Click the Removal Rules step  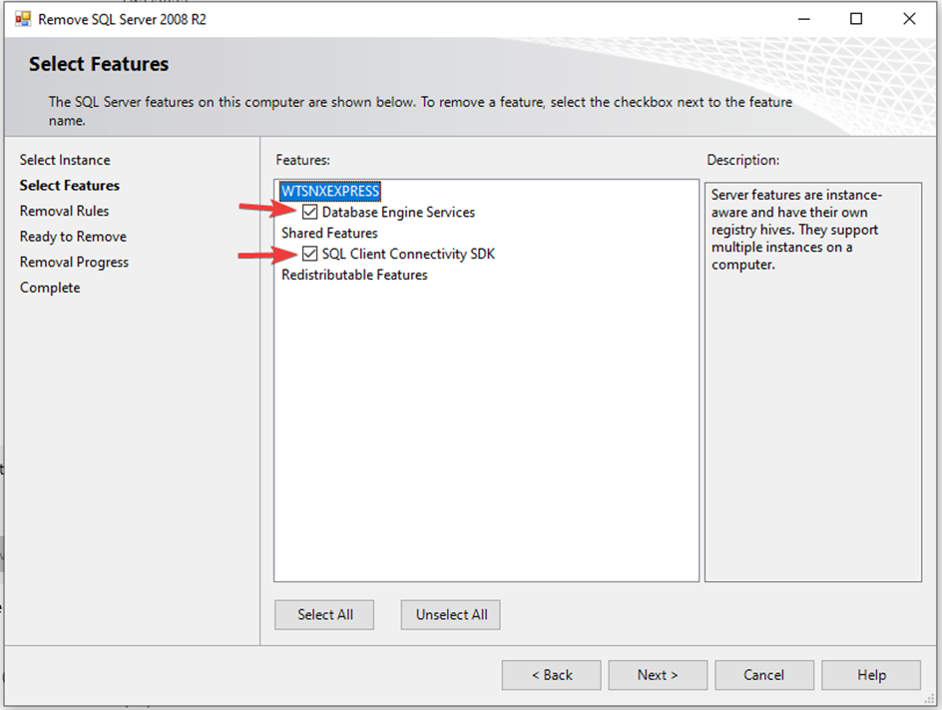point(65,211)
